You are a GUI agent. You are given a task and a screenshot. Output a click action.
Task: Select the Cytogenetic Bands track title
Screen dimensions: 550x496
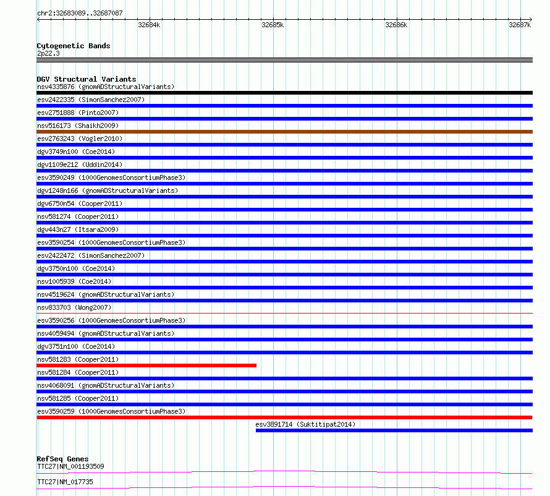coord(74,46)
